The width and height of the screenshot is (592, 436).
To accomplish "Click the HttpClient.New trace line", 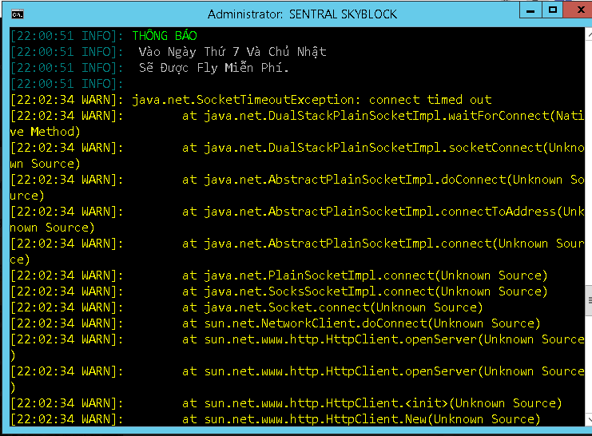I will pyautogui.click(x=361, y=419).
